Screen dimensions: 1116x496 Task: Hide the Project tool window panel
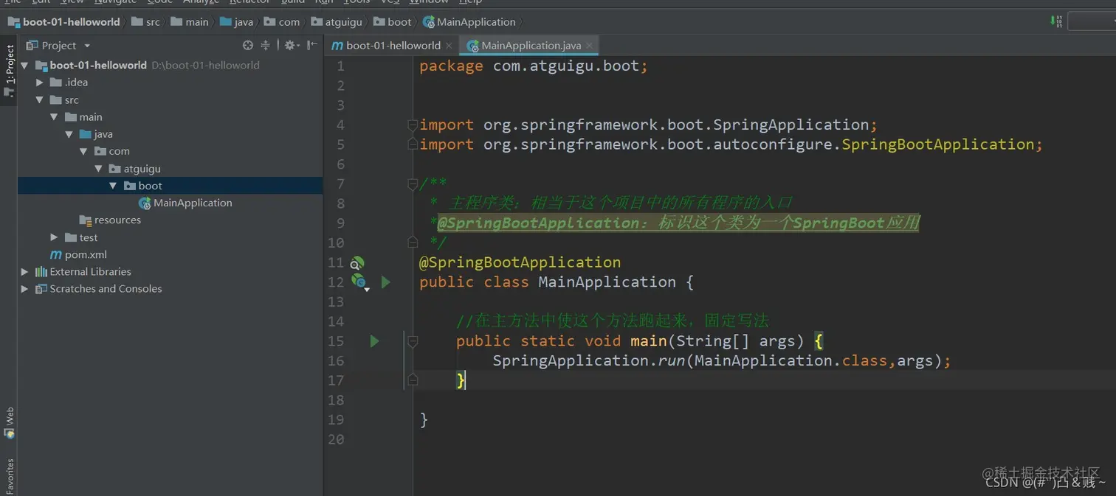coord(311,45)
